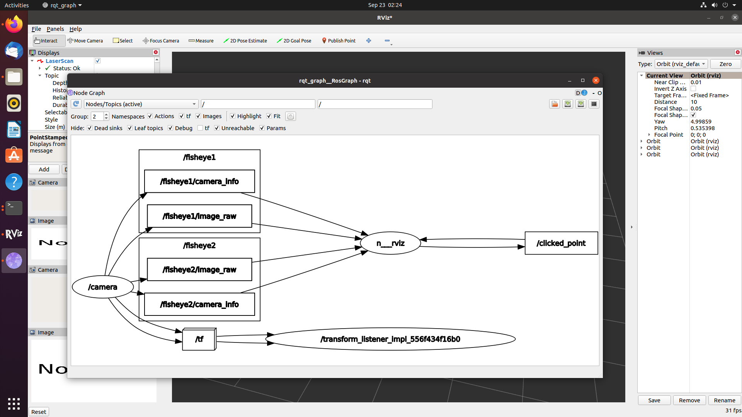Select the Publish Point tool
This screenshot has height=417, width=742.
pos(339,41)
